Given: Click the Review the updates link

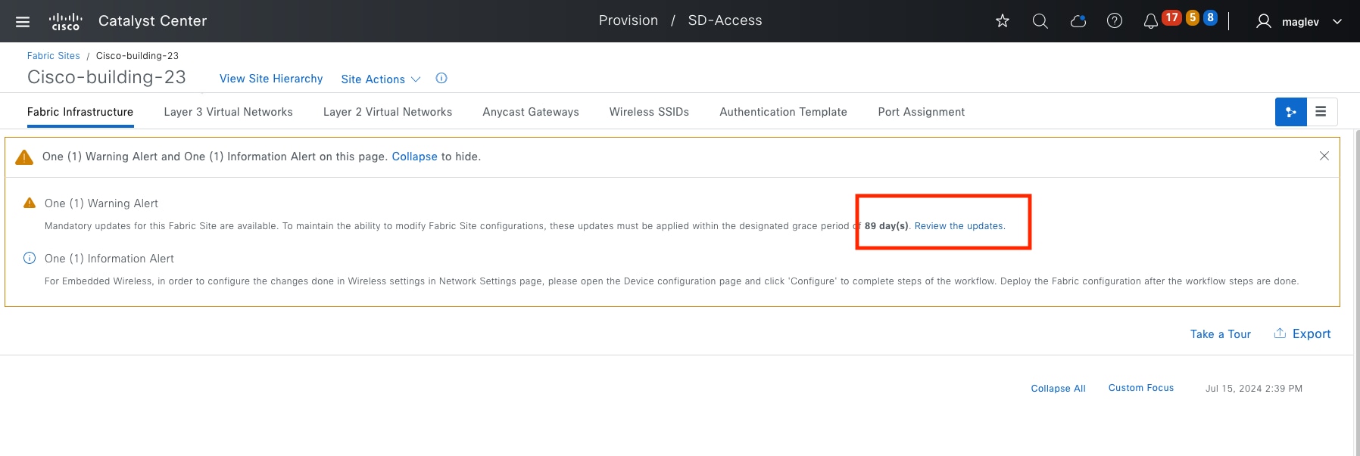Looking at the screenshot, I should coord(959,226).
